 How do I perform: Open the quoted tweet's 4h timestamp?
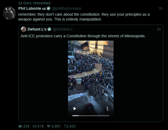159,29
